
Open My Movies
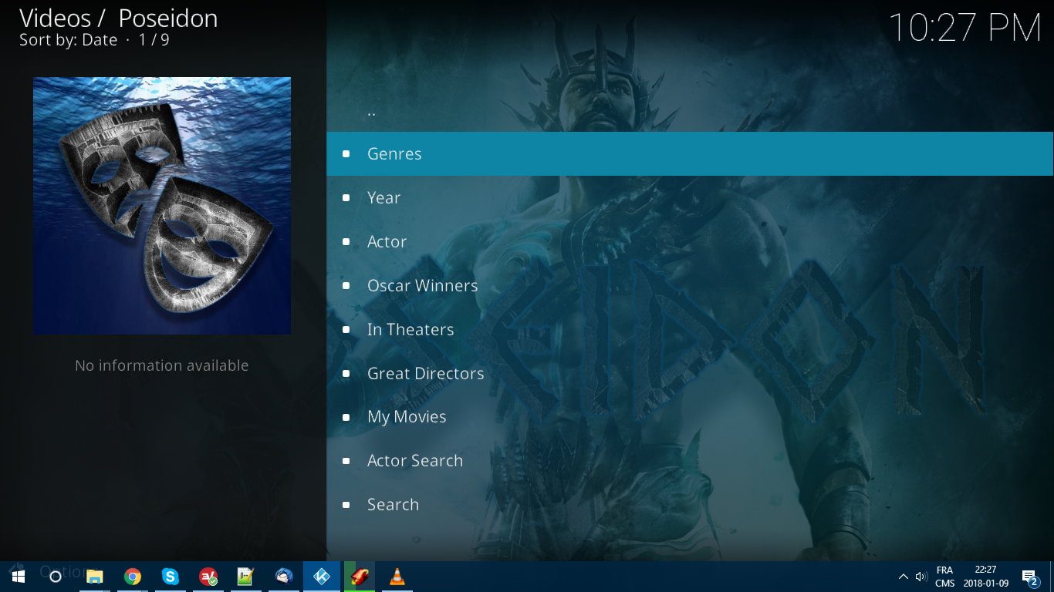tap(690, 416)
